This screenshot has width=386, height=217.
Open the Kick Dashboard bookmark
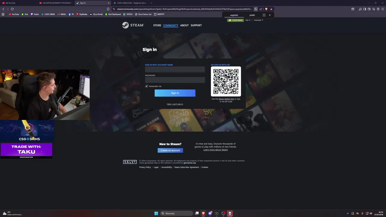point(113,14)
